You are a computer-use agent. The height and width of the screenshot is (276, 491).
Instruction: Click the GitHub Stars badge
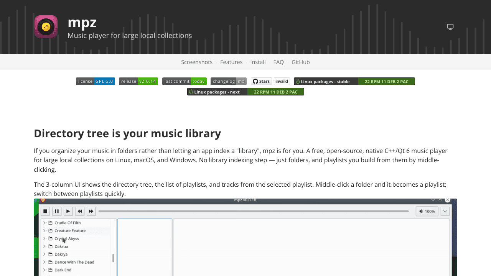(x=261, y=81)
